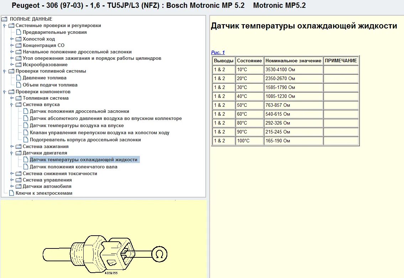The image size is (404, 278).
Task: Expand the 'Система зажигания' folder
Action: pos(12,146)
